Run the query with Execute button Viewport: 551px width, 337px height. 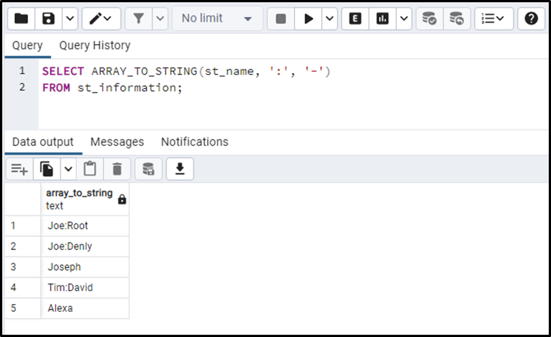pyautogui.click(x=308, y=18)
